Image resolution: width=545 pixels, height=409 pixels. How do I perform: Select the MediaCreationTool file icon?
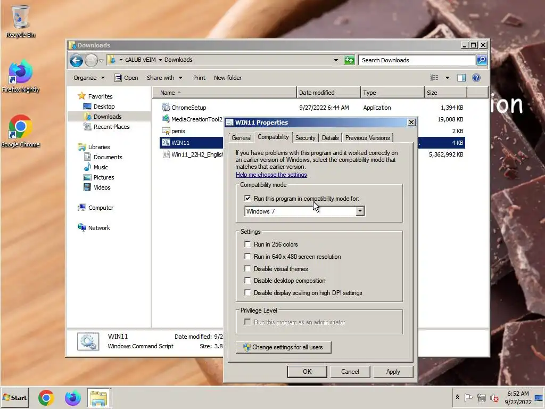[166, 119]
